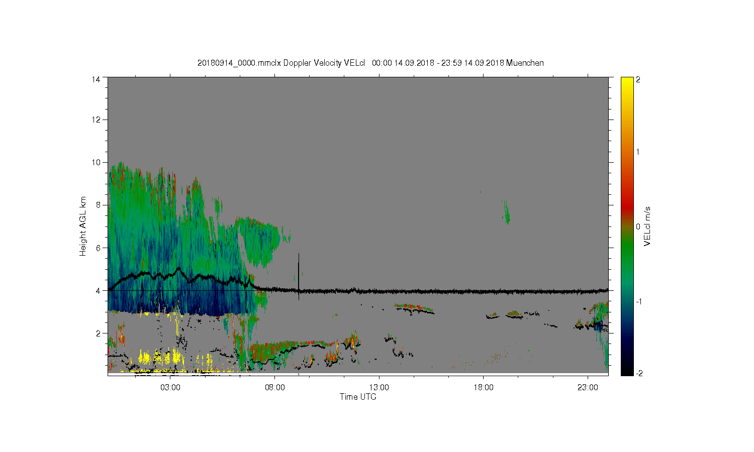Click the '8' height tick label
This screenshot has width=754, height=452.
click(x=98, y=205)
